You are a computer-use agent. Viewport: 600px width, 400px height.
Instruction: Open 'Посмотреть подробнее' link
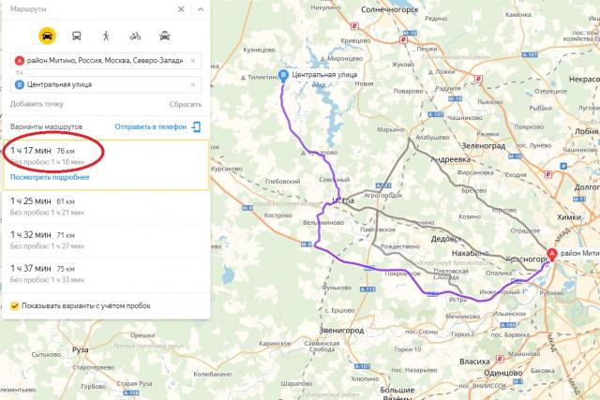pos(50,177)
